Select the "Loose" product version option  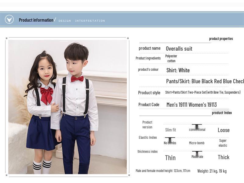point(223,130)
